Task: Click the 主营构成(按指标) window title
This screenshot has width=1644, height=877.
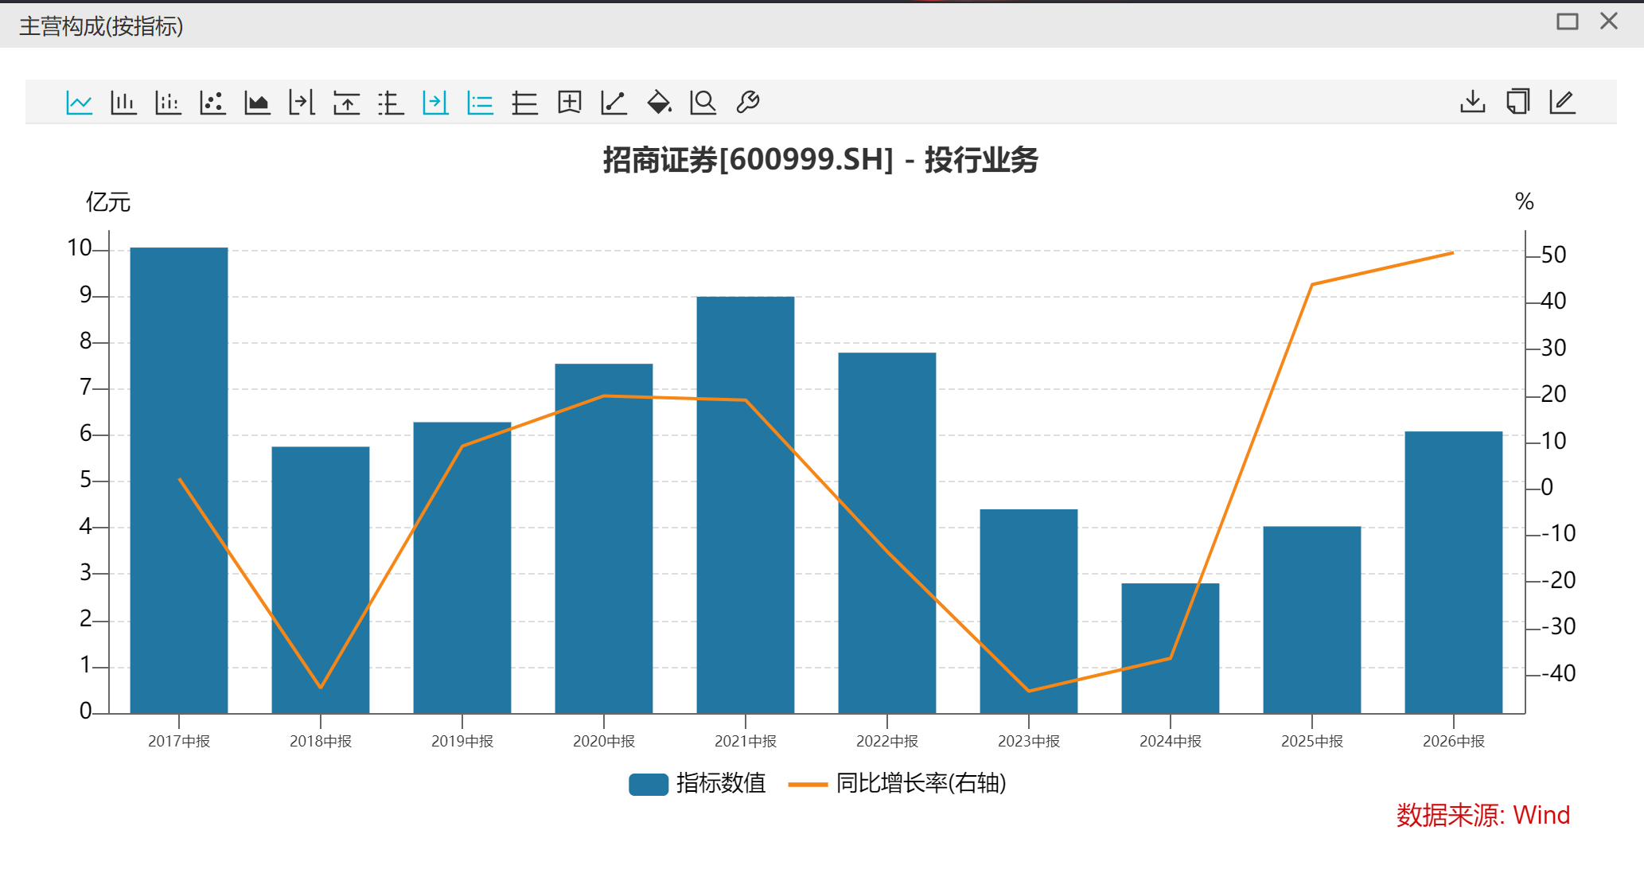Action: point(101,26)
